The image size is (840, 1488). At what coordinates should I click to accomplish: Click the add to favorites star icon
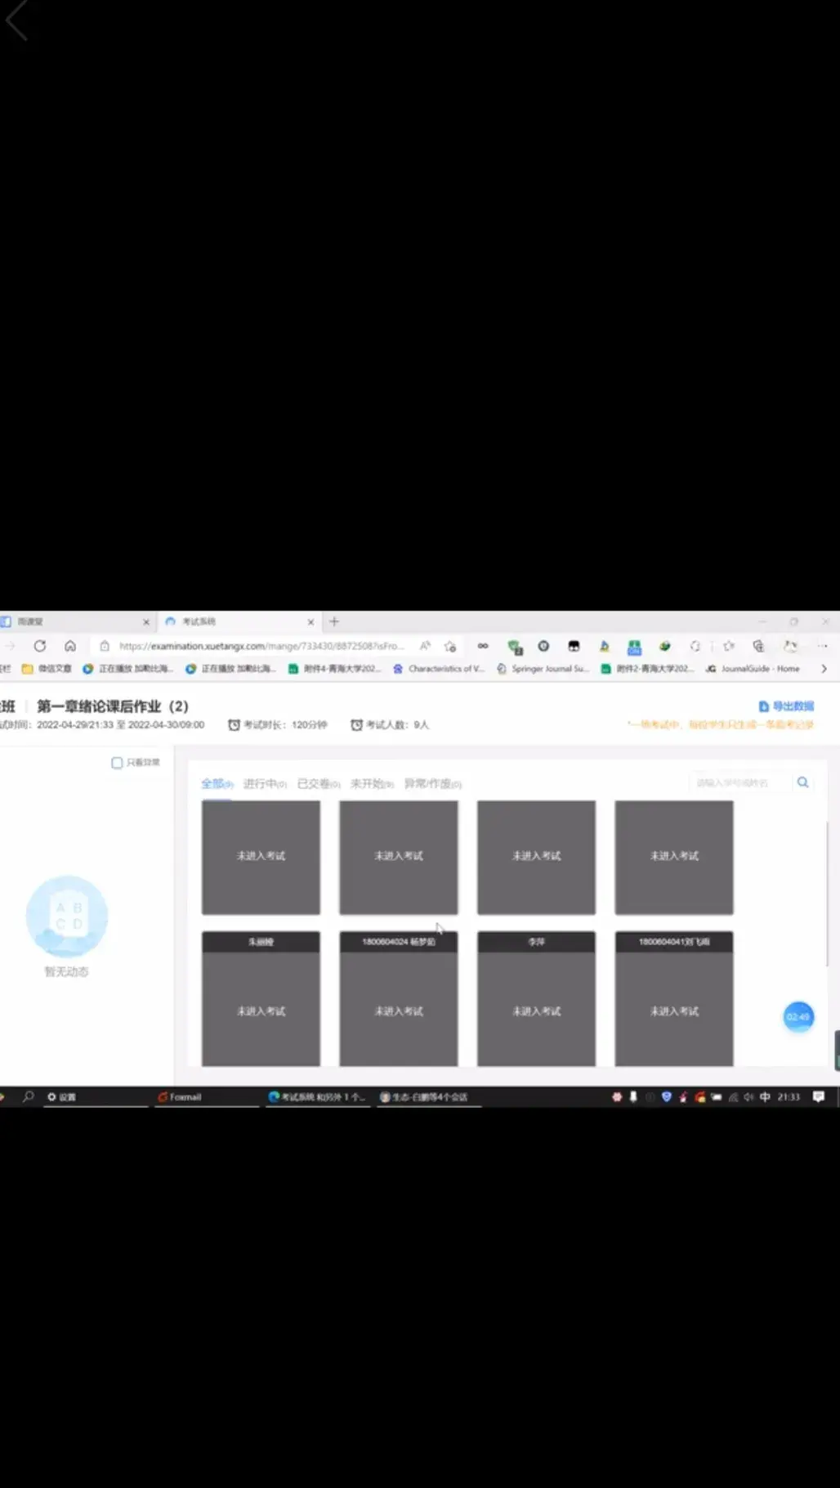pyautogui.click(x=450, y=646)
